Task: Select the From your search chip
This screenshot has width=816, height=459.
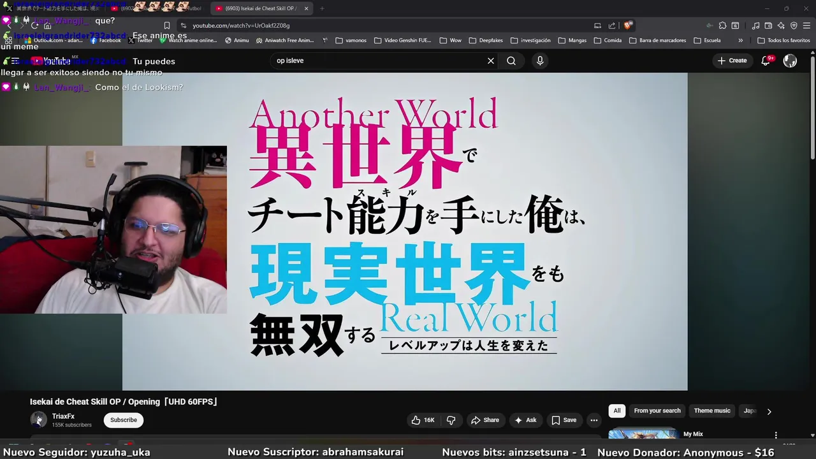Action: coord(657,411)
